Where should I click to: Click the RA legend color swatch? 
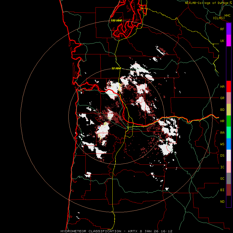click(x=229, y=133)
